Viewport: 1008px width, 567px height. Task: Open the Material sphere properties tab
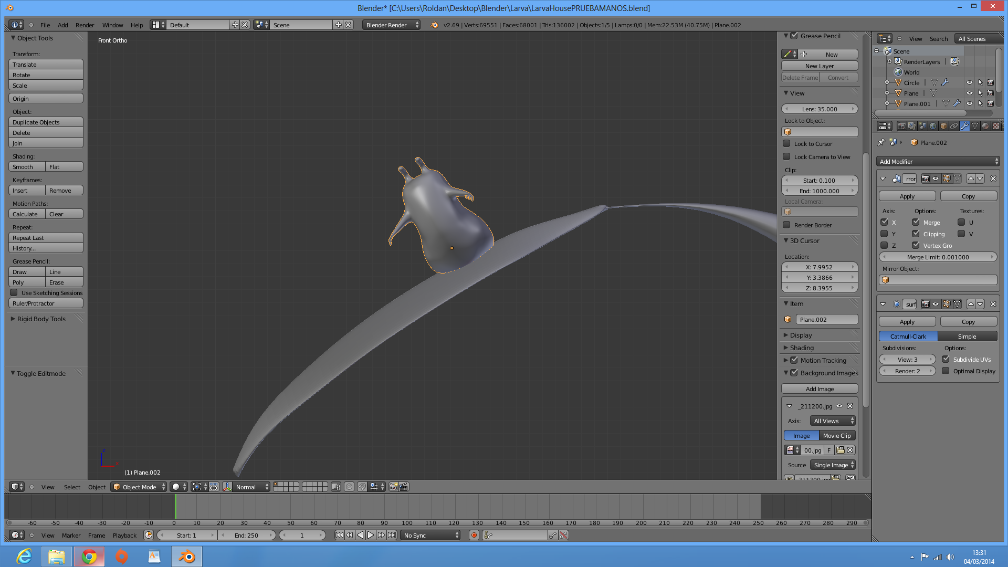tap(985, 126)
